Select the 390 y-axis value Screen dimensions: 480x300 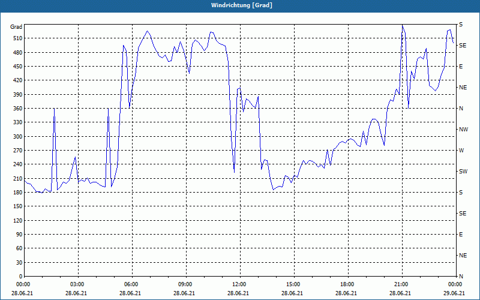(18, 94)
